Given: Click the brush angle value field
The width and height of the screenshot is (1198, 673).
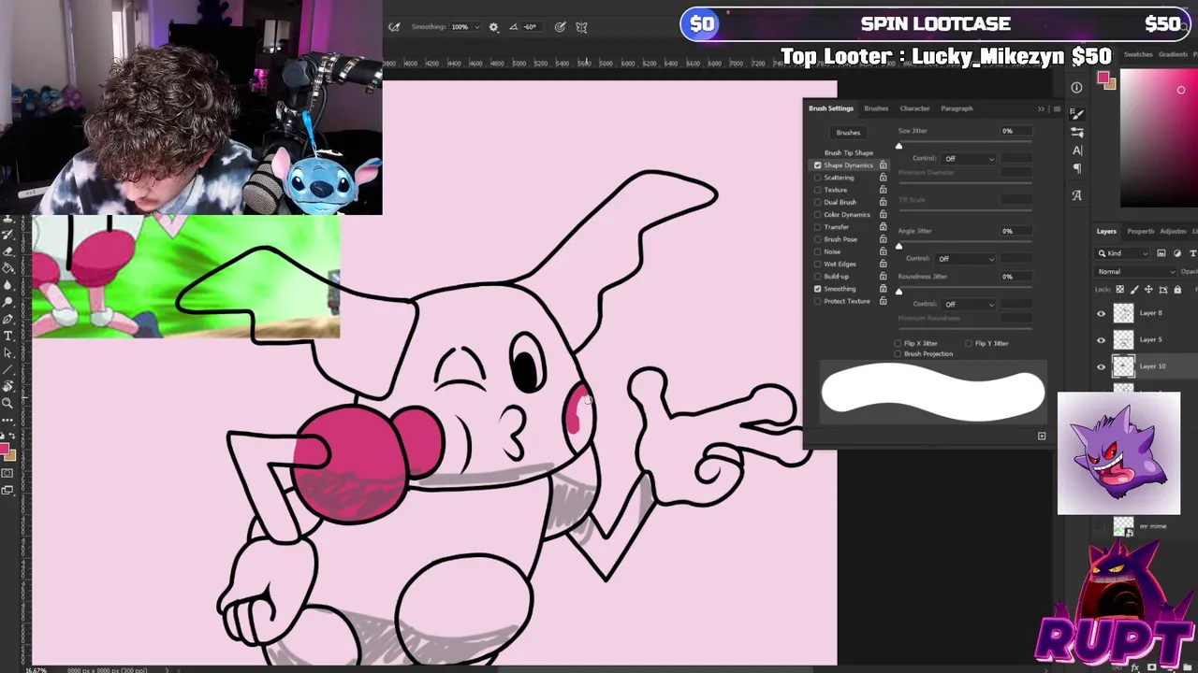Looking at the screenshot, I should (532, 27).
